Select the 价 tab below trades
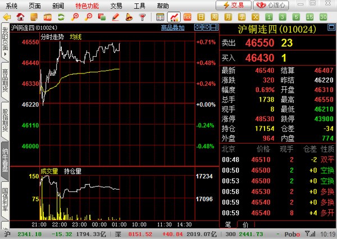The image size is (337, 239). 245,225
